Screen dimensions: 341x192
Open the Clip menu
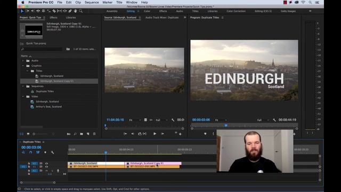click(78, 2)
